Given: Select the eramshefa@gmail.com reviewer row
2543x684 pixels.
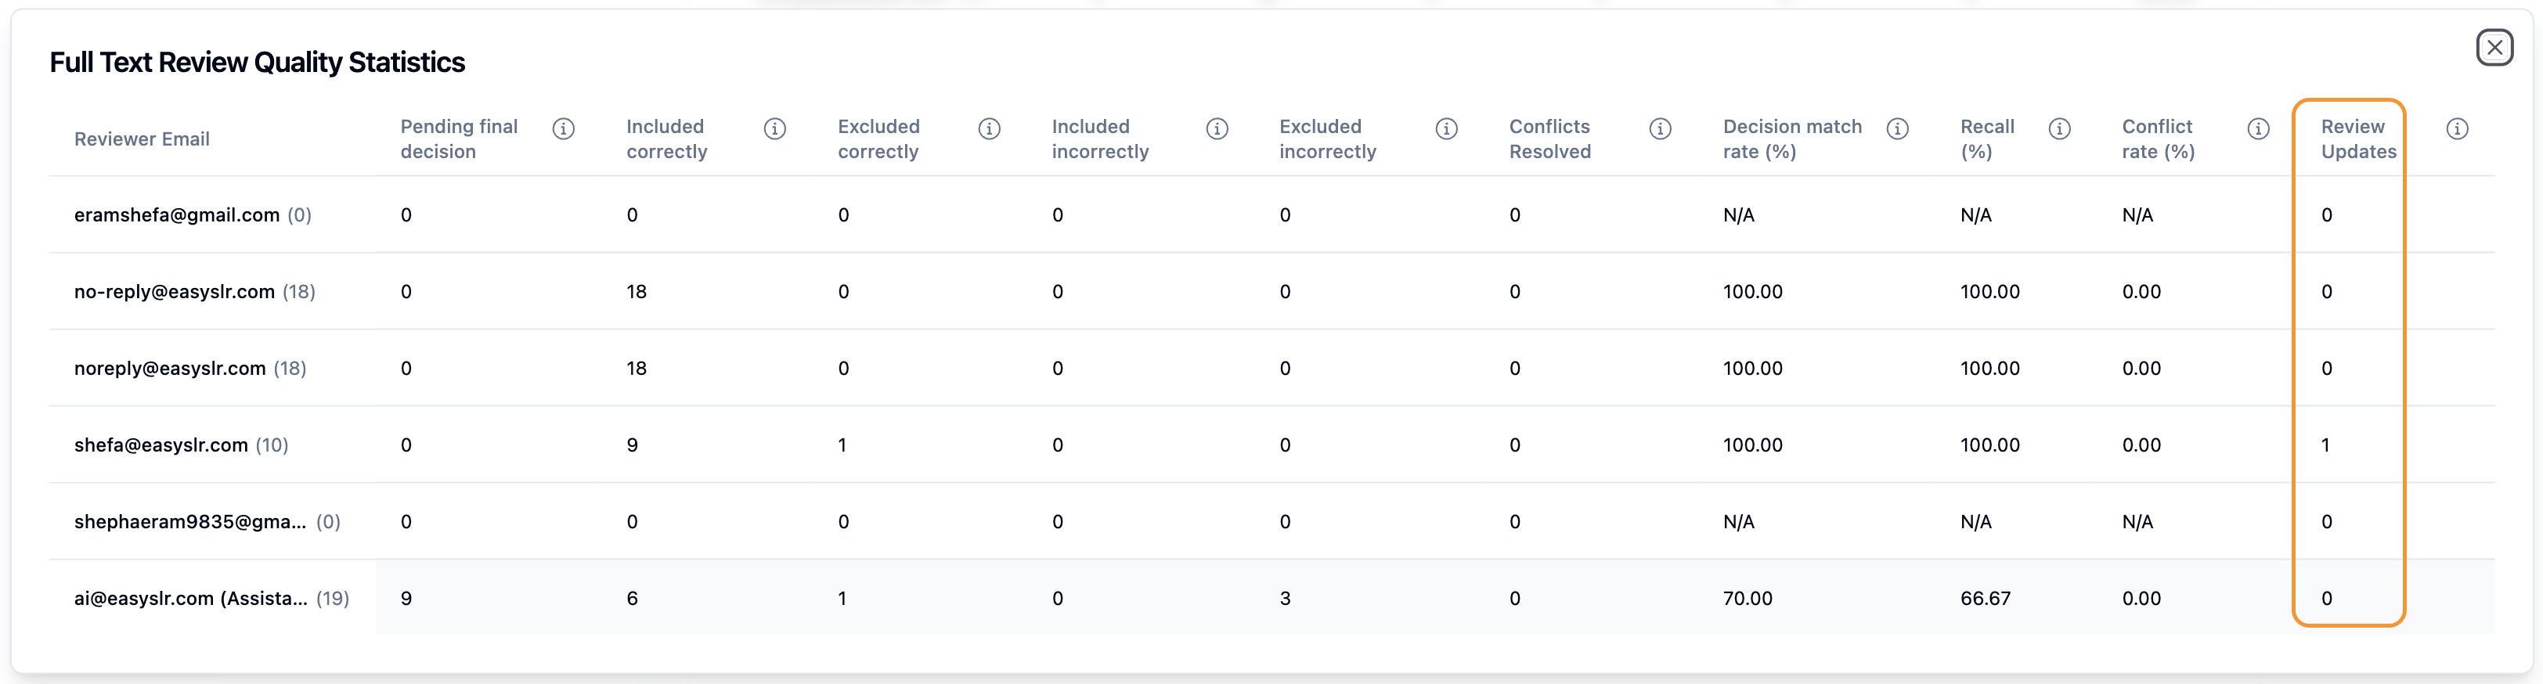Looking at the screenshot, I should [x=177, y=215].
